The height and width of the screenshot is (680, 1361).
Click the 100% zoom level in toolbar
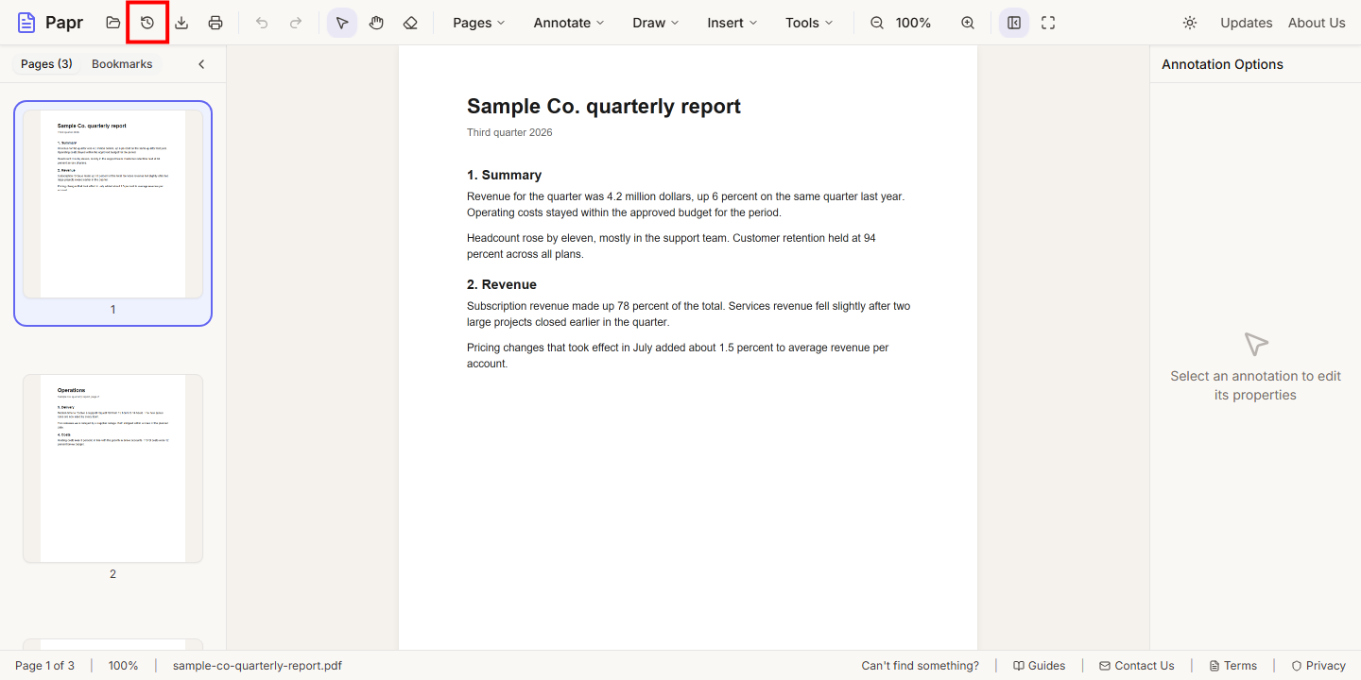tap(913, 23)
